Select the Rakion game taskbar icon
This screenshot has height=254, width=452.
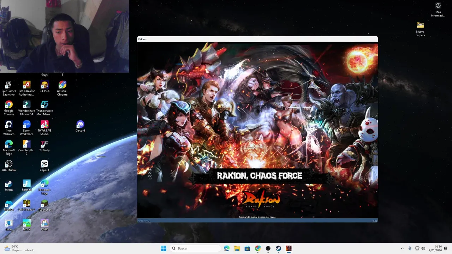tap(289, 248)
